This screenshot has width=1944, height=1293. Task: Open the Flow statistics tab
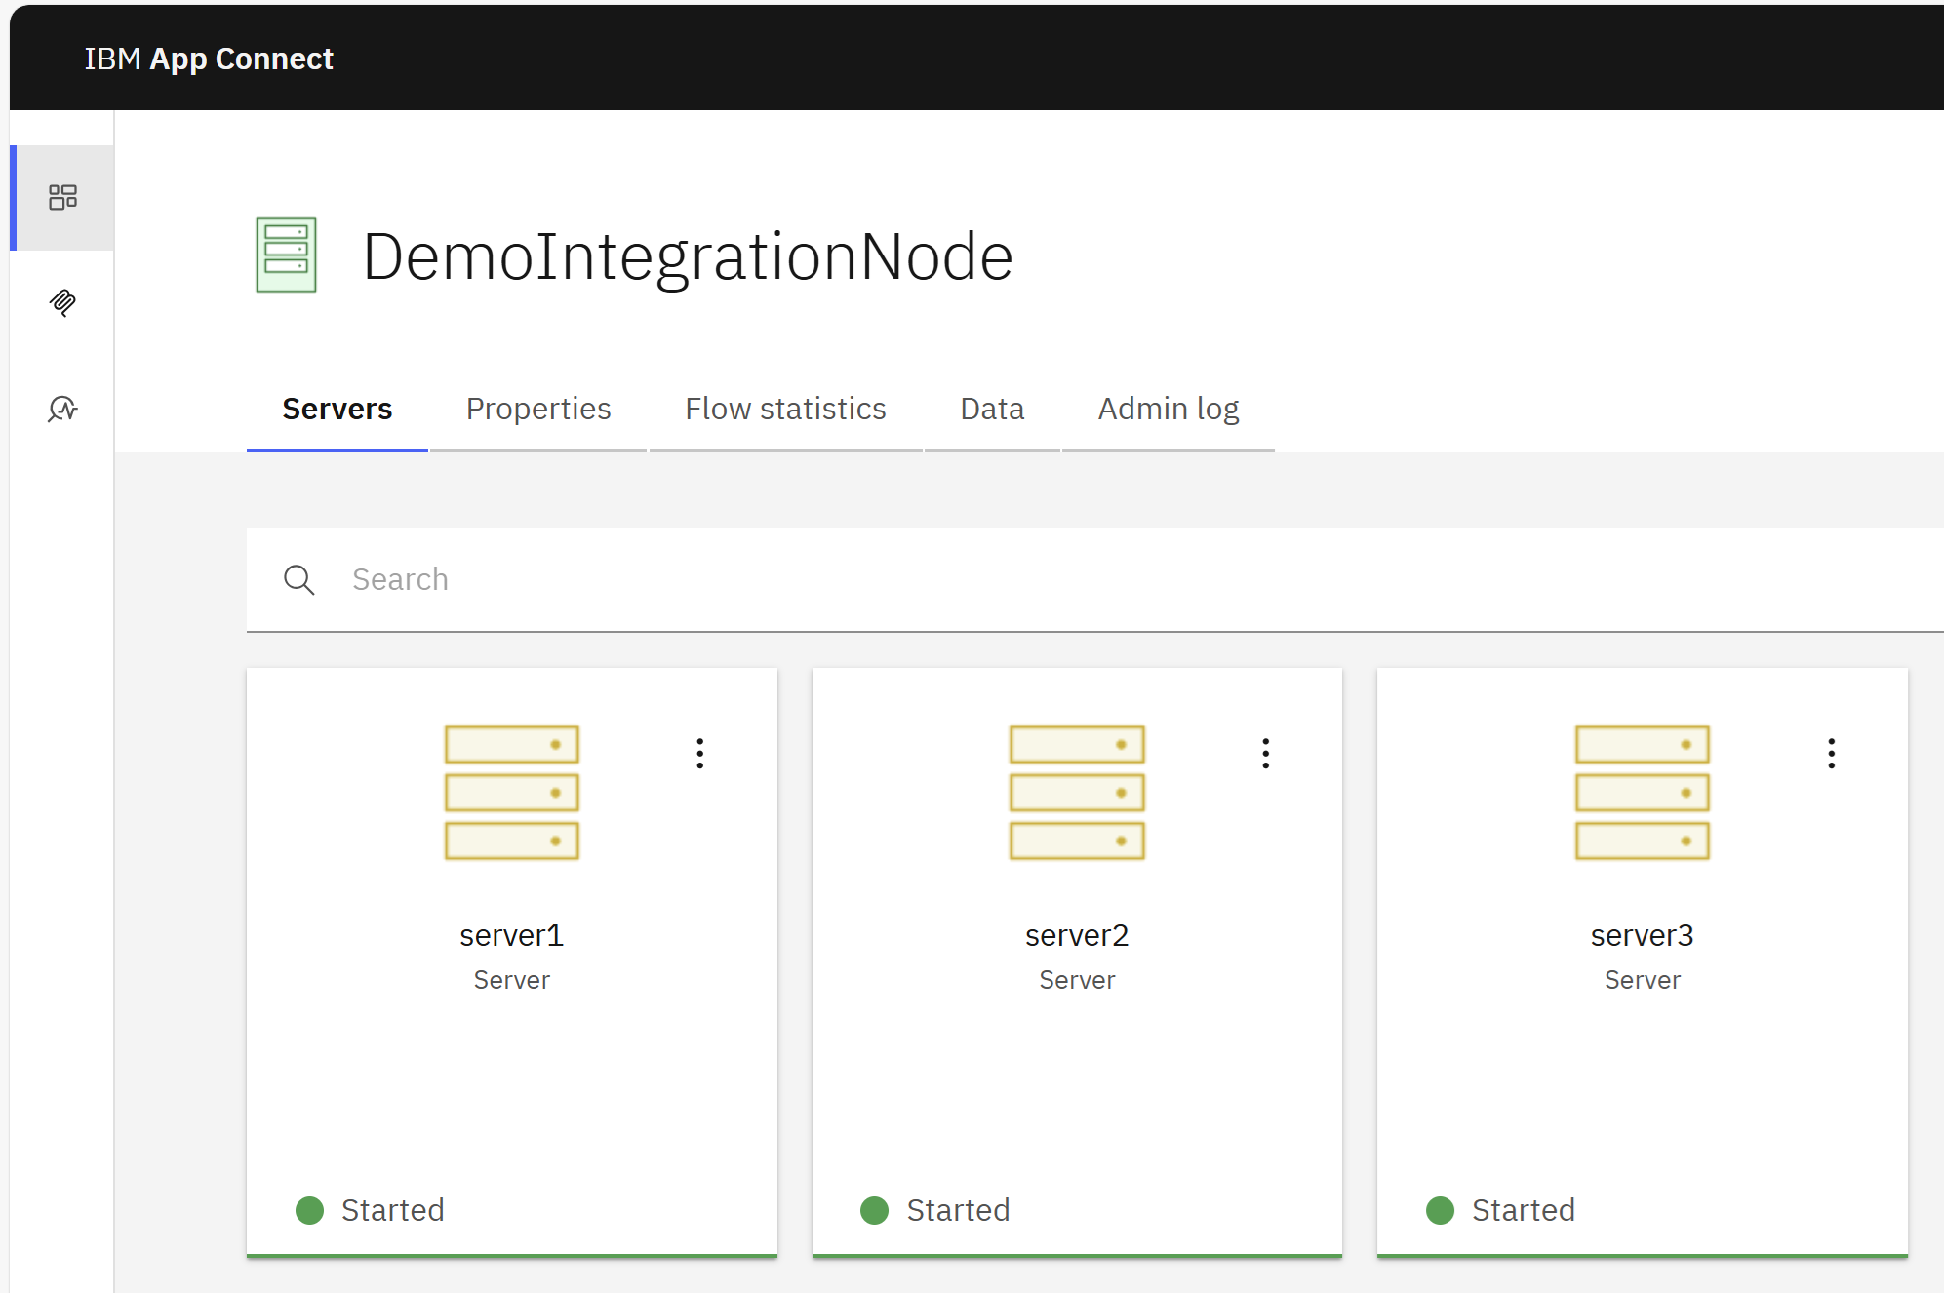(785, 409)
